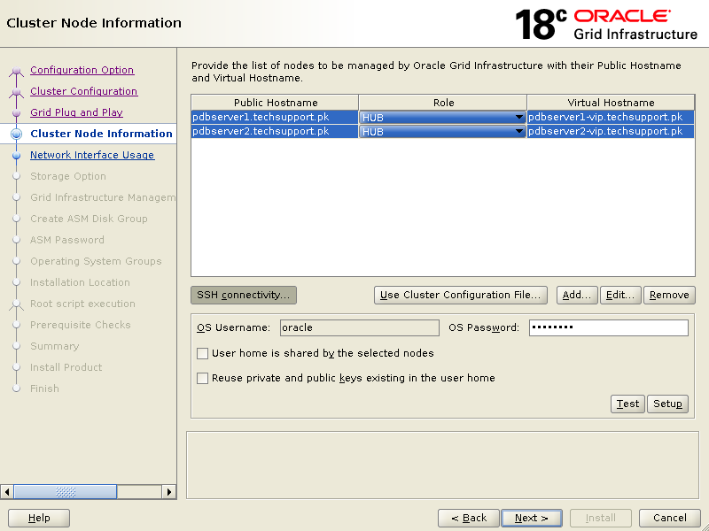Go to the Cluster Configuration step

(x=83, y=91)
